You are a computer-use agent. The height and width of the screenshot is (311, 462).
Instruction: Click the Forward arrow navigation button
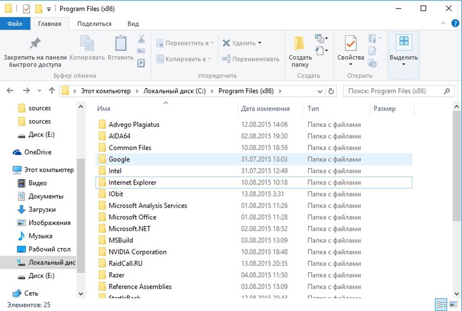pyautogui.click(x=26, y=90)
